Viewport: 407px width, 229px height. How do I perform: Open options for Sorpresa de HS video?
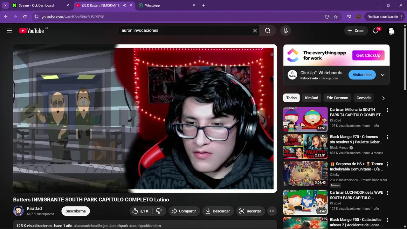point(388,164)
